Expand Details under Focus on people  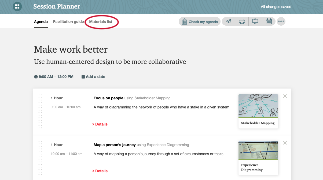[100, 124]
